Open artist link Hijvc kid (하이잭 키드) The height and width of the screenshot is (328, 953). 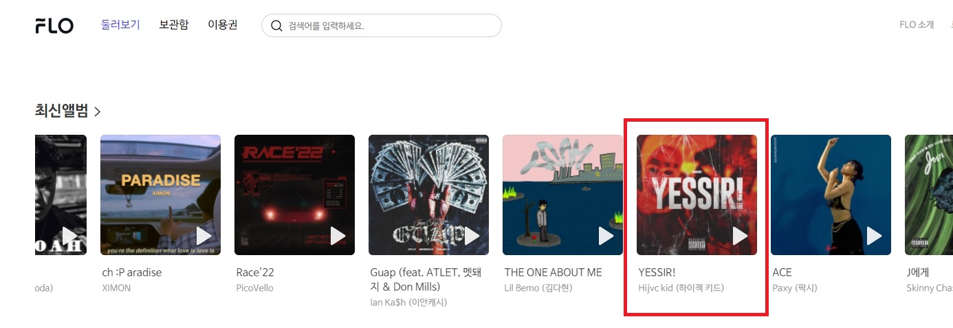681,288
